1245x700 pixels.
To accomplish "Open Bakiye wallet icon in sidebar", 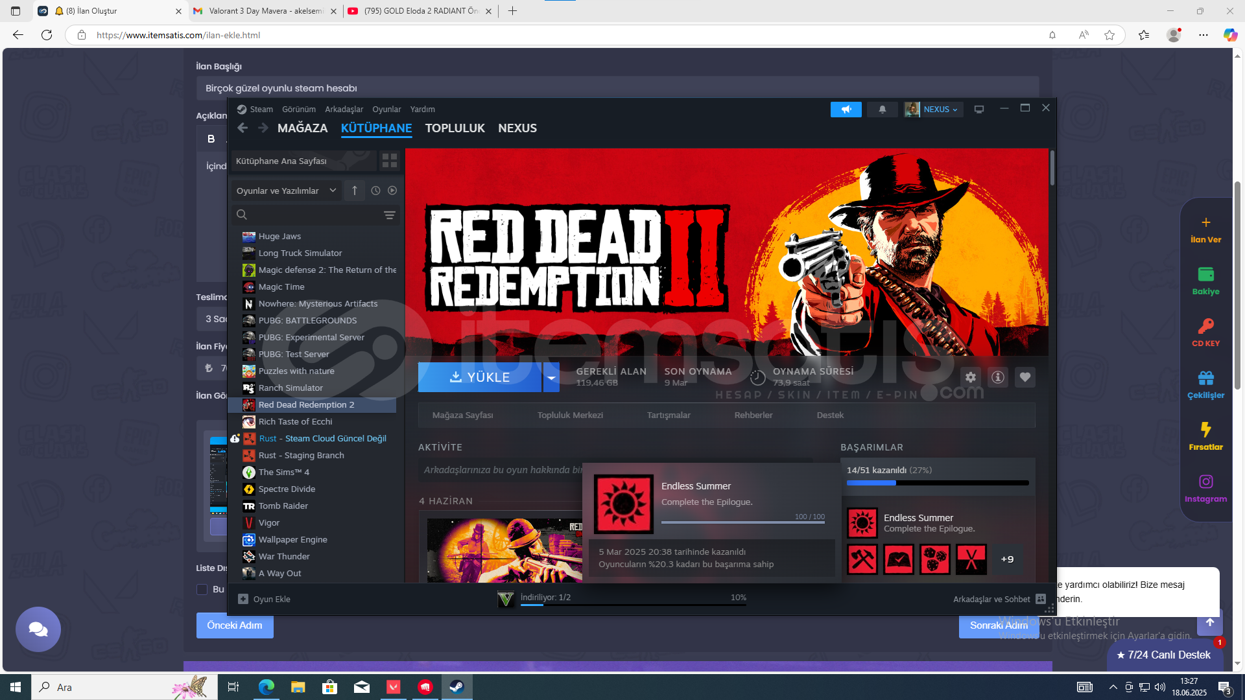I will [x=1206, y=274].
